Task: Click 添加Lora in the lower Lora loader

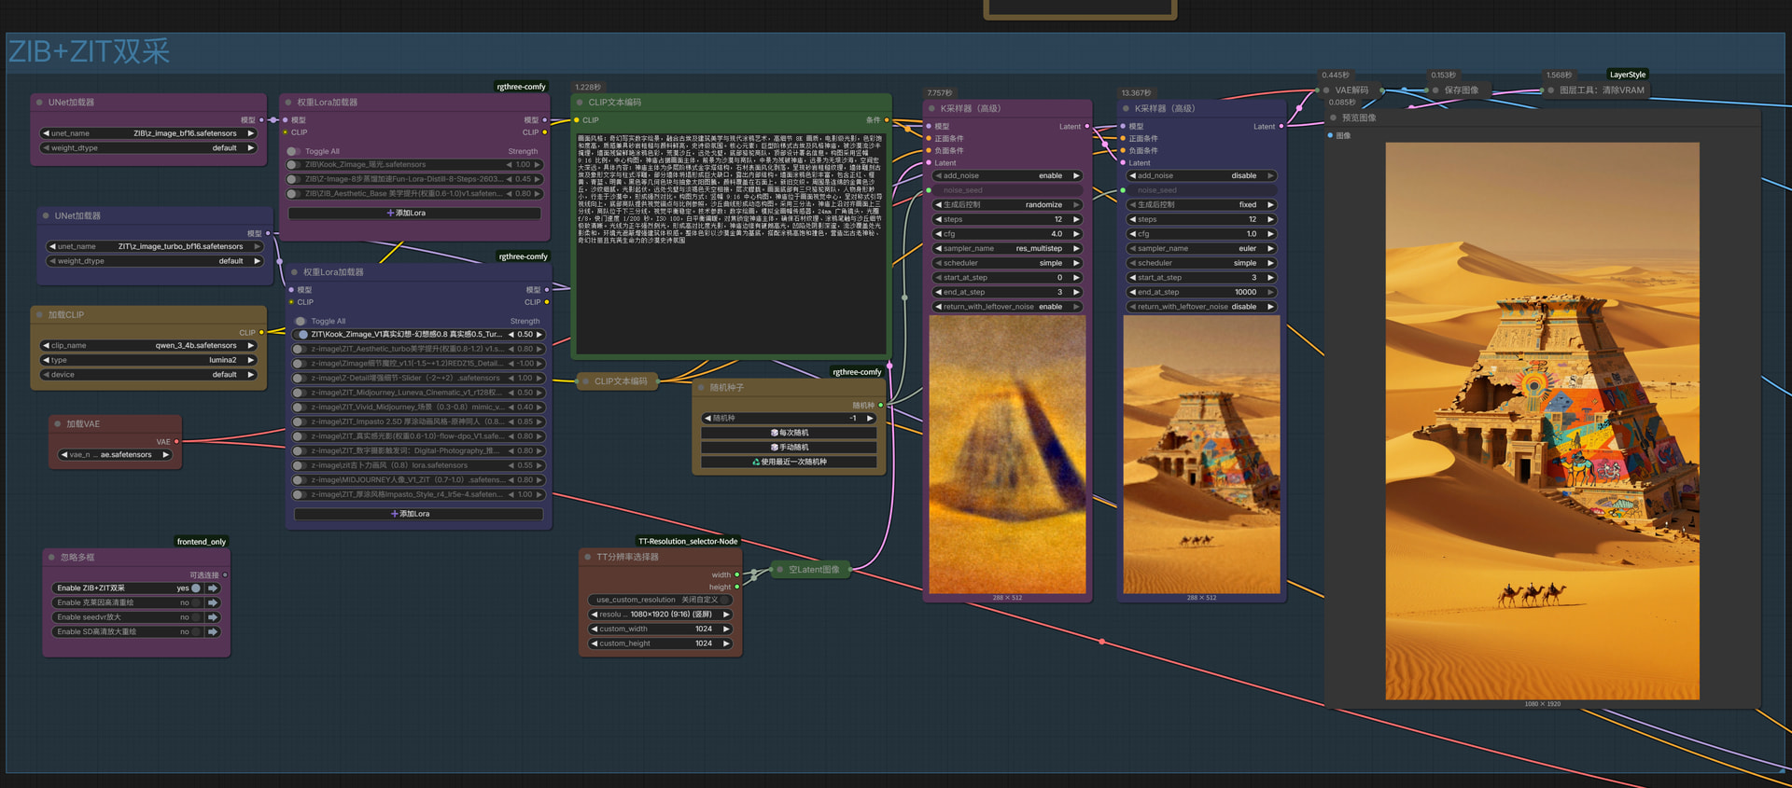Action: (418, 514)
